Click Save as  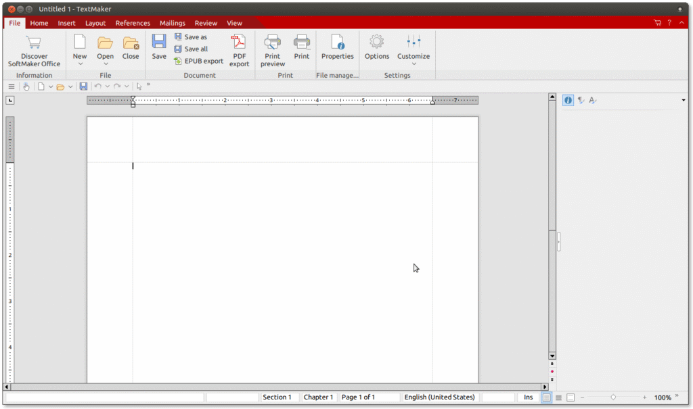click(191, 37)
